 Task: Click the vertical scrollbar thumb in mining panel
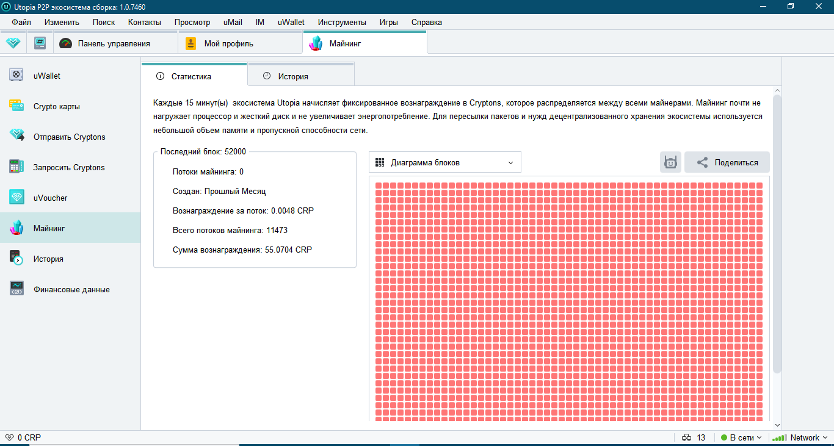pyautogui.click(x=777, y=234)
